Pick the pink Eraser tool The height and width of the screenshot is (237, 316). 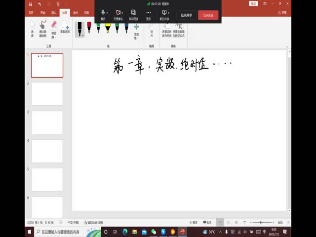(x=54, y=25)
